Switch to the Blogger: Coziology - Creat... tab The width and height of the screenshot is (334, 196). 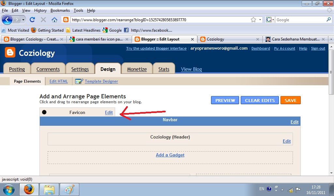click(x=34, y=39)
